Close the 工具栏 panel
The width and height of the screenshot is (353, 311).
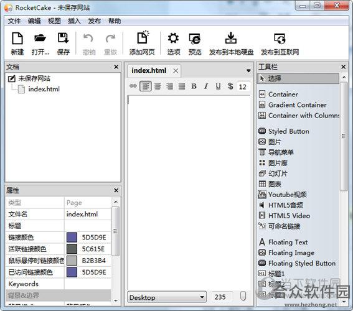point(343,67)
